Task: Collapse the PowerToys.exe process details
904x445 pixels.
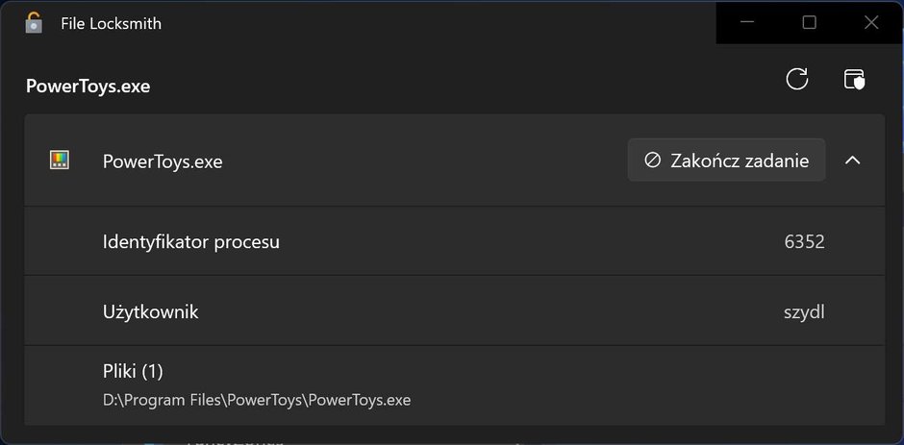Action: tap(853, 161)
